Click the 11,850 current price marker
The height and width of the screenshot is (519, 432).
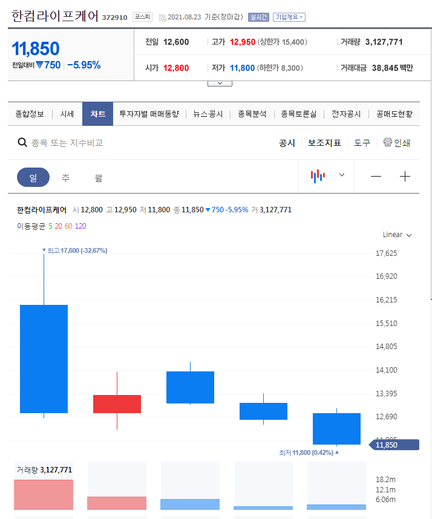[x=394, y=445]
